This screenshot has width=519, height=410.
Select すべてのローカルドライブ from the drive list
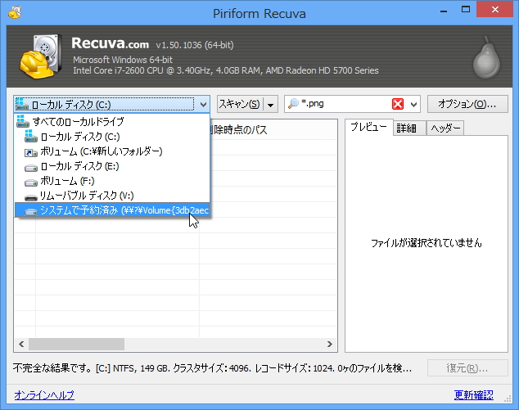[x=112, y=122]
